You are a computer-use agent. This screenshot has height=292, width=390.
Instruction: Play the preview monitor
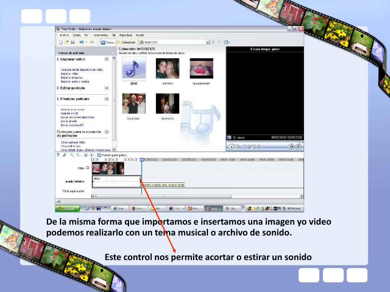231,147
